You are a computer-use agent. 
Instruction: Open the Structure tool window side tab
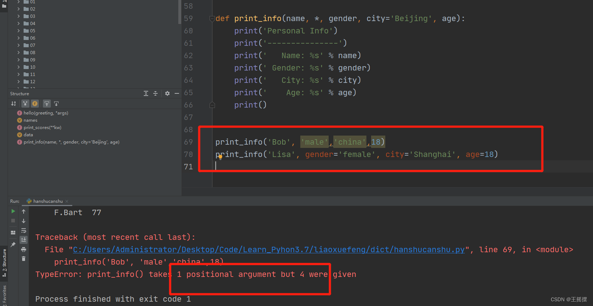coord(4,263)
